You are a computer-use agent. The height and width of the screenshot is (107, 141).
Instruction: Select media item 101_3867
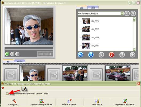[x=95, y=45]
